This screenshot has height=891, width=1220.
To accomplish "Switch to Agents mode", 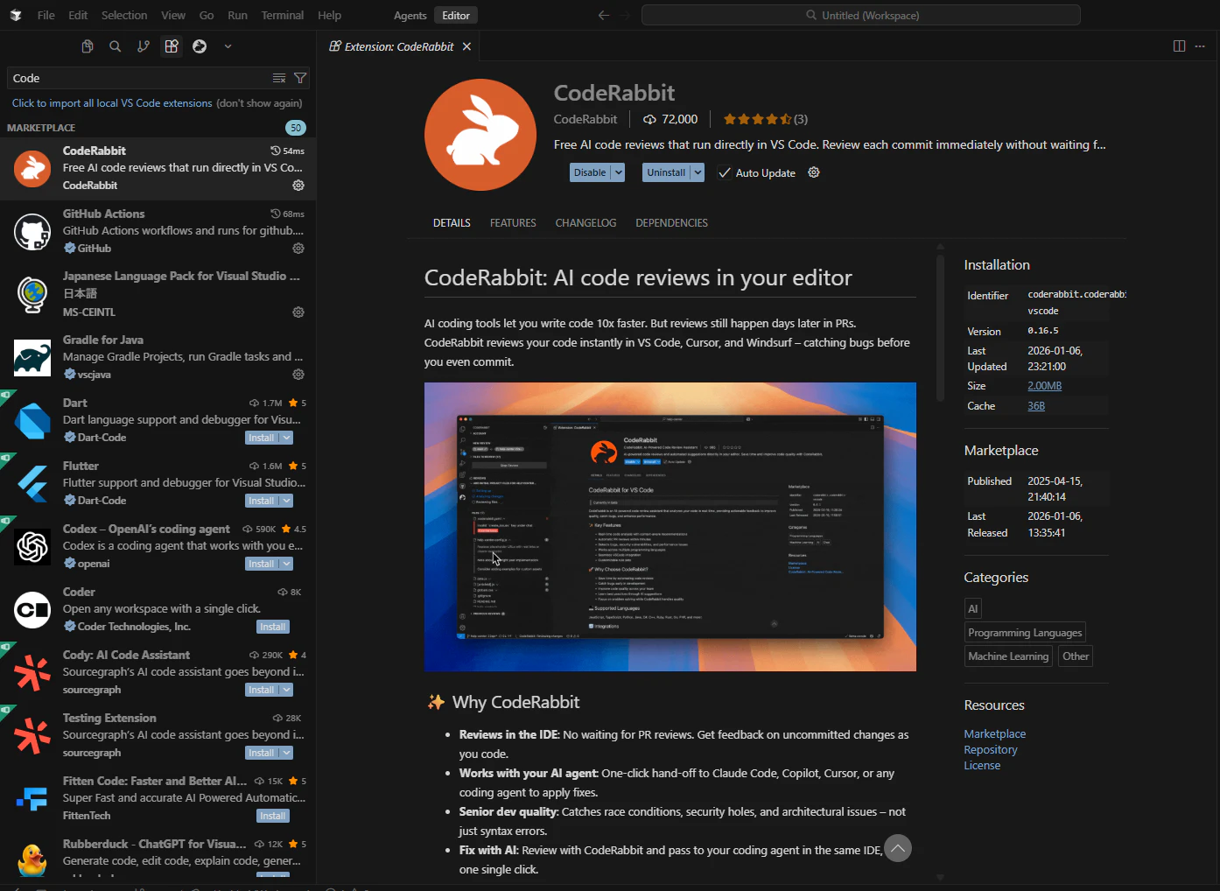I will (x=410, y=15).
